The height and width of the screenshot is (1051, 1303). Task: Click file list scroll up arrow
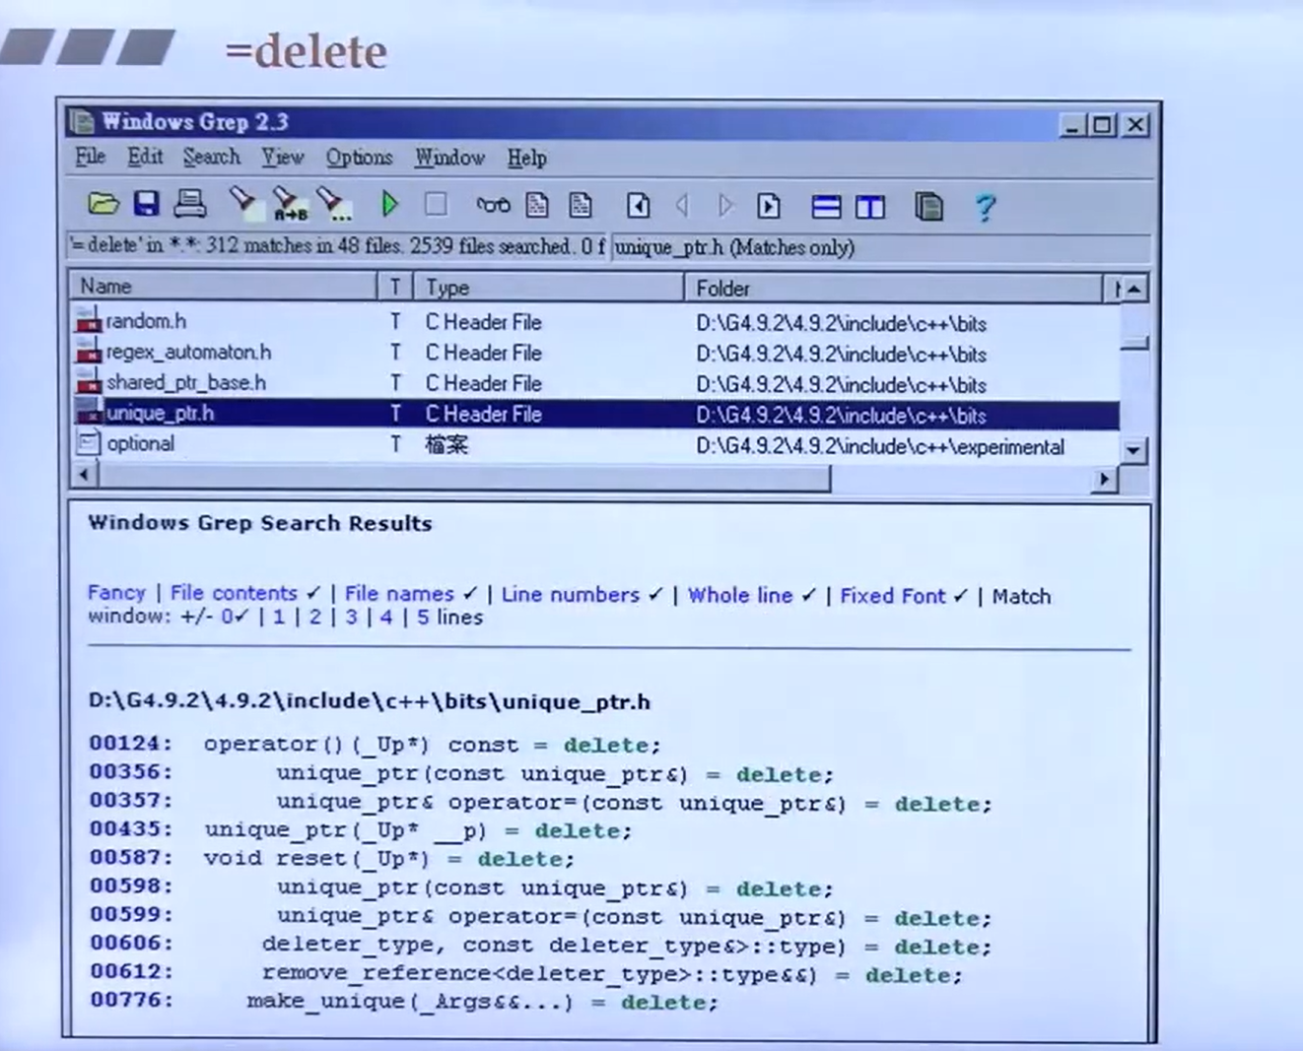pyautogui.click(x=1134, y=289)
